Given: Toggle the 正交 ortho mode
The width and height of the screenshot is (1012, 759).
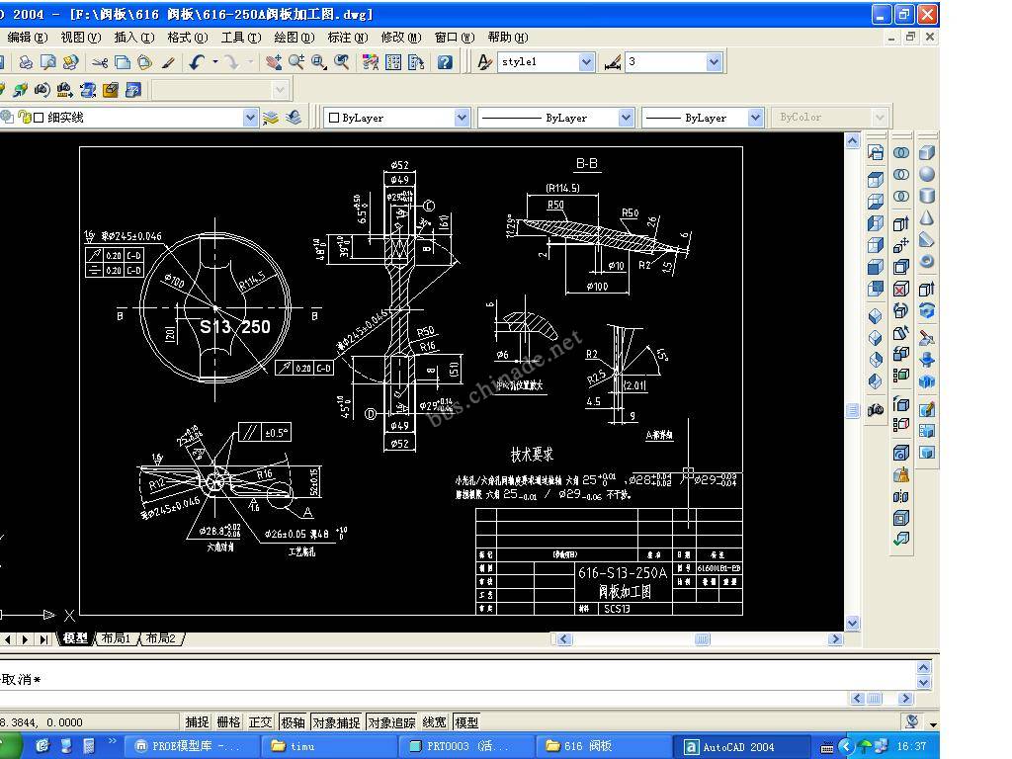Looking at the screenshot, I should click(260, 722).
